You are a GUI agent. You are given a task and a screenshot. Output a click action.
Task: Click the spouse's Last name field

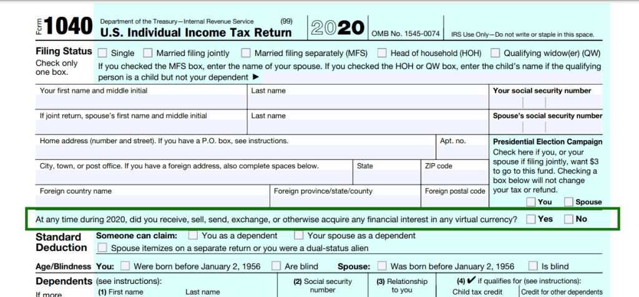point(368,127)
